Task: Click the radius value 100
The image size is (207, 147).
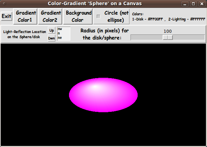Action: pyautogui.click(x=168, y=31)
